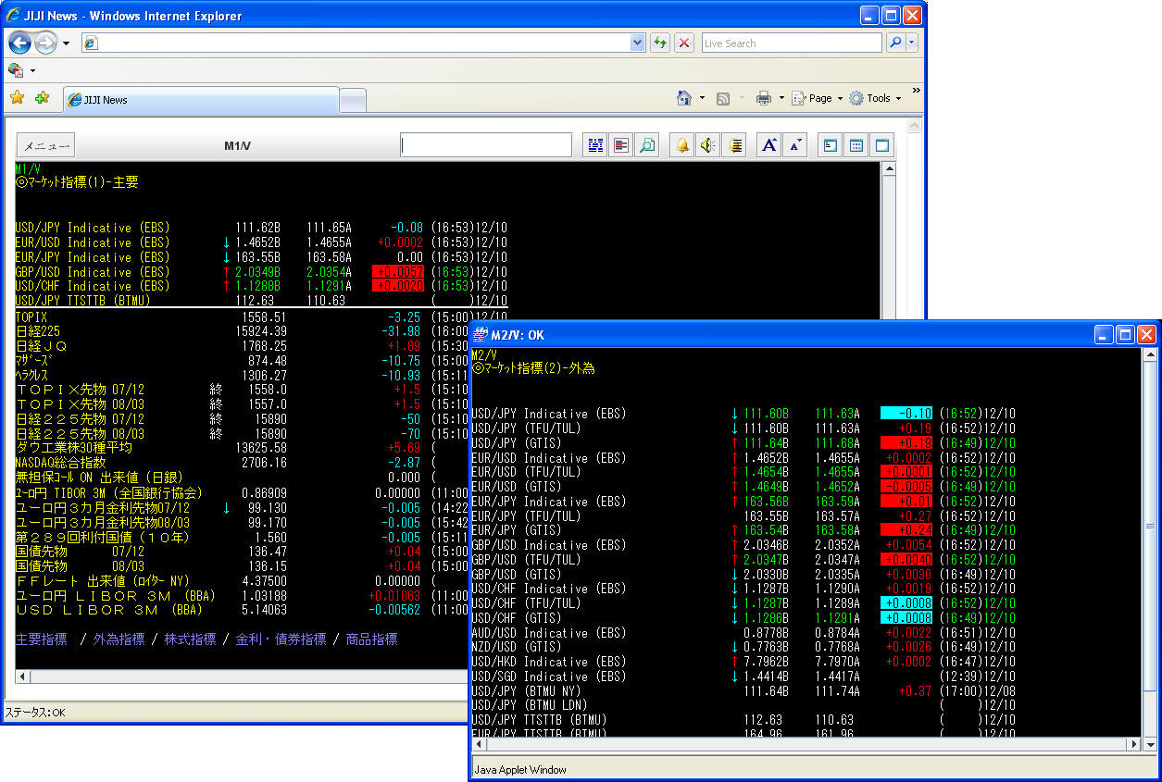This screenshot has height=782, width=1162.
Task: Click the TOPIX row label
Action: coord(31,317)
